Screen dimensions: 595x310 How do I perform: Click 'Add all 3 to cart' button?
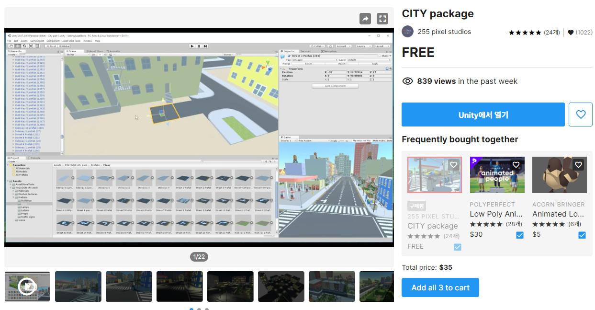click(440, 287)
